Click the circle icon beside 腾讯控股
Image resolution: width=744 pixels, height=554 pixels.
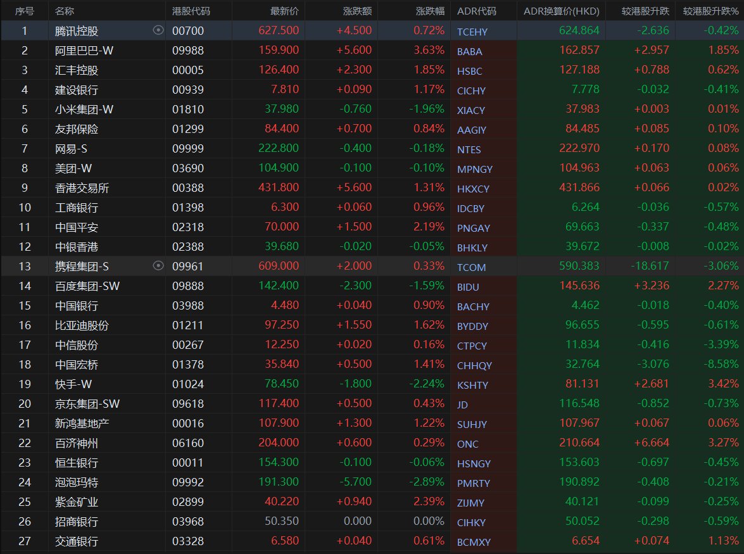(158, 30)
